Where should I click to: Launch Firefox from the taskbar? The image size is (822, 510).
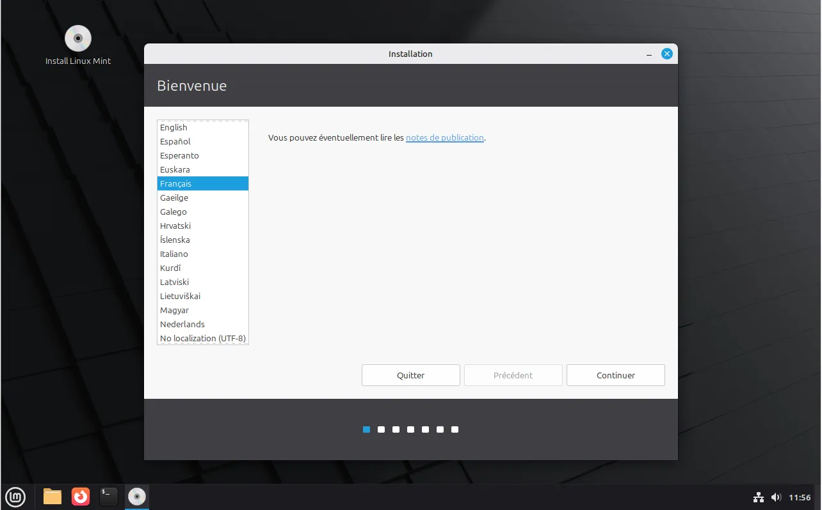[x=81, y=497]
